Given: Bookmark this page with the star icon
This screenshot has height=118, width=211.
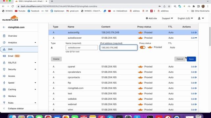Looking at the screenshot, I should [x=169, y=6].
